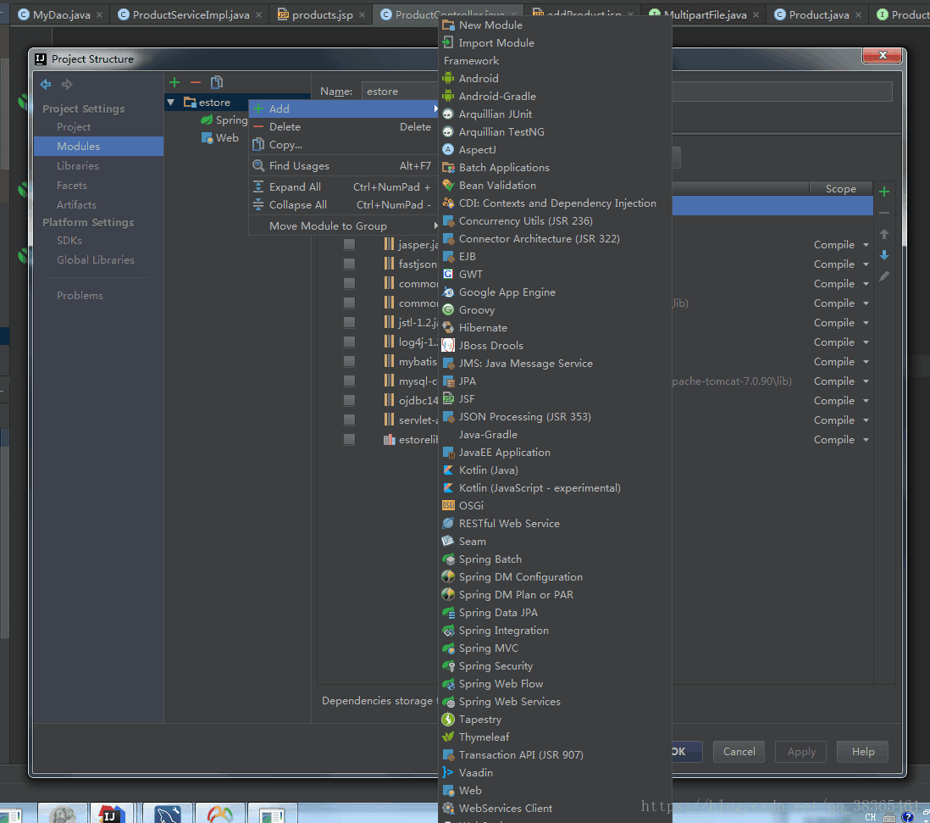Click the Apply button
Viewport: 930px width, 823px height.
pyautogui.click(x=801, y=751)
